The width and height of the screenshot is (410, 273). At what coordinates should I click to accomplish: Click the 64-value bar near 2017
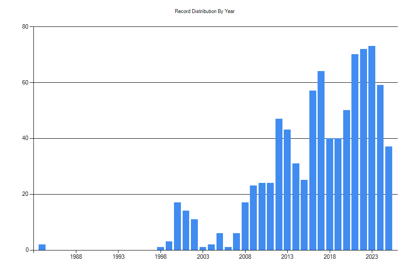321,160
